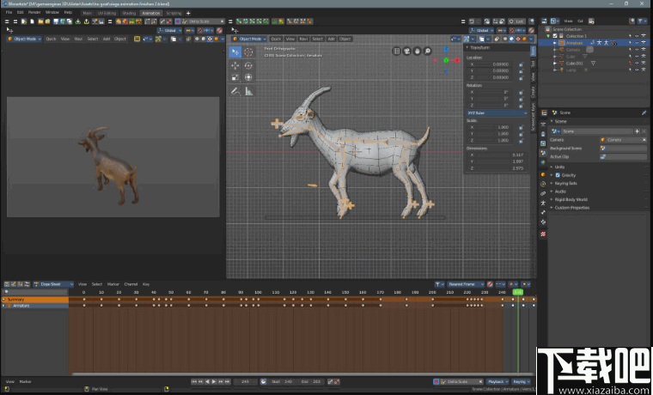Click the Playback button in timeline footer

[x=497, y=381]
